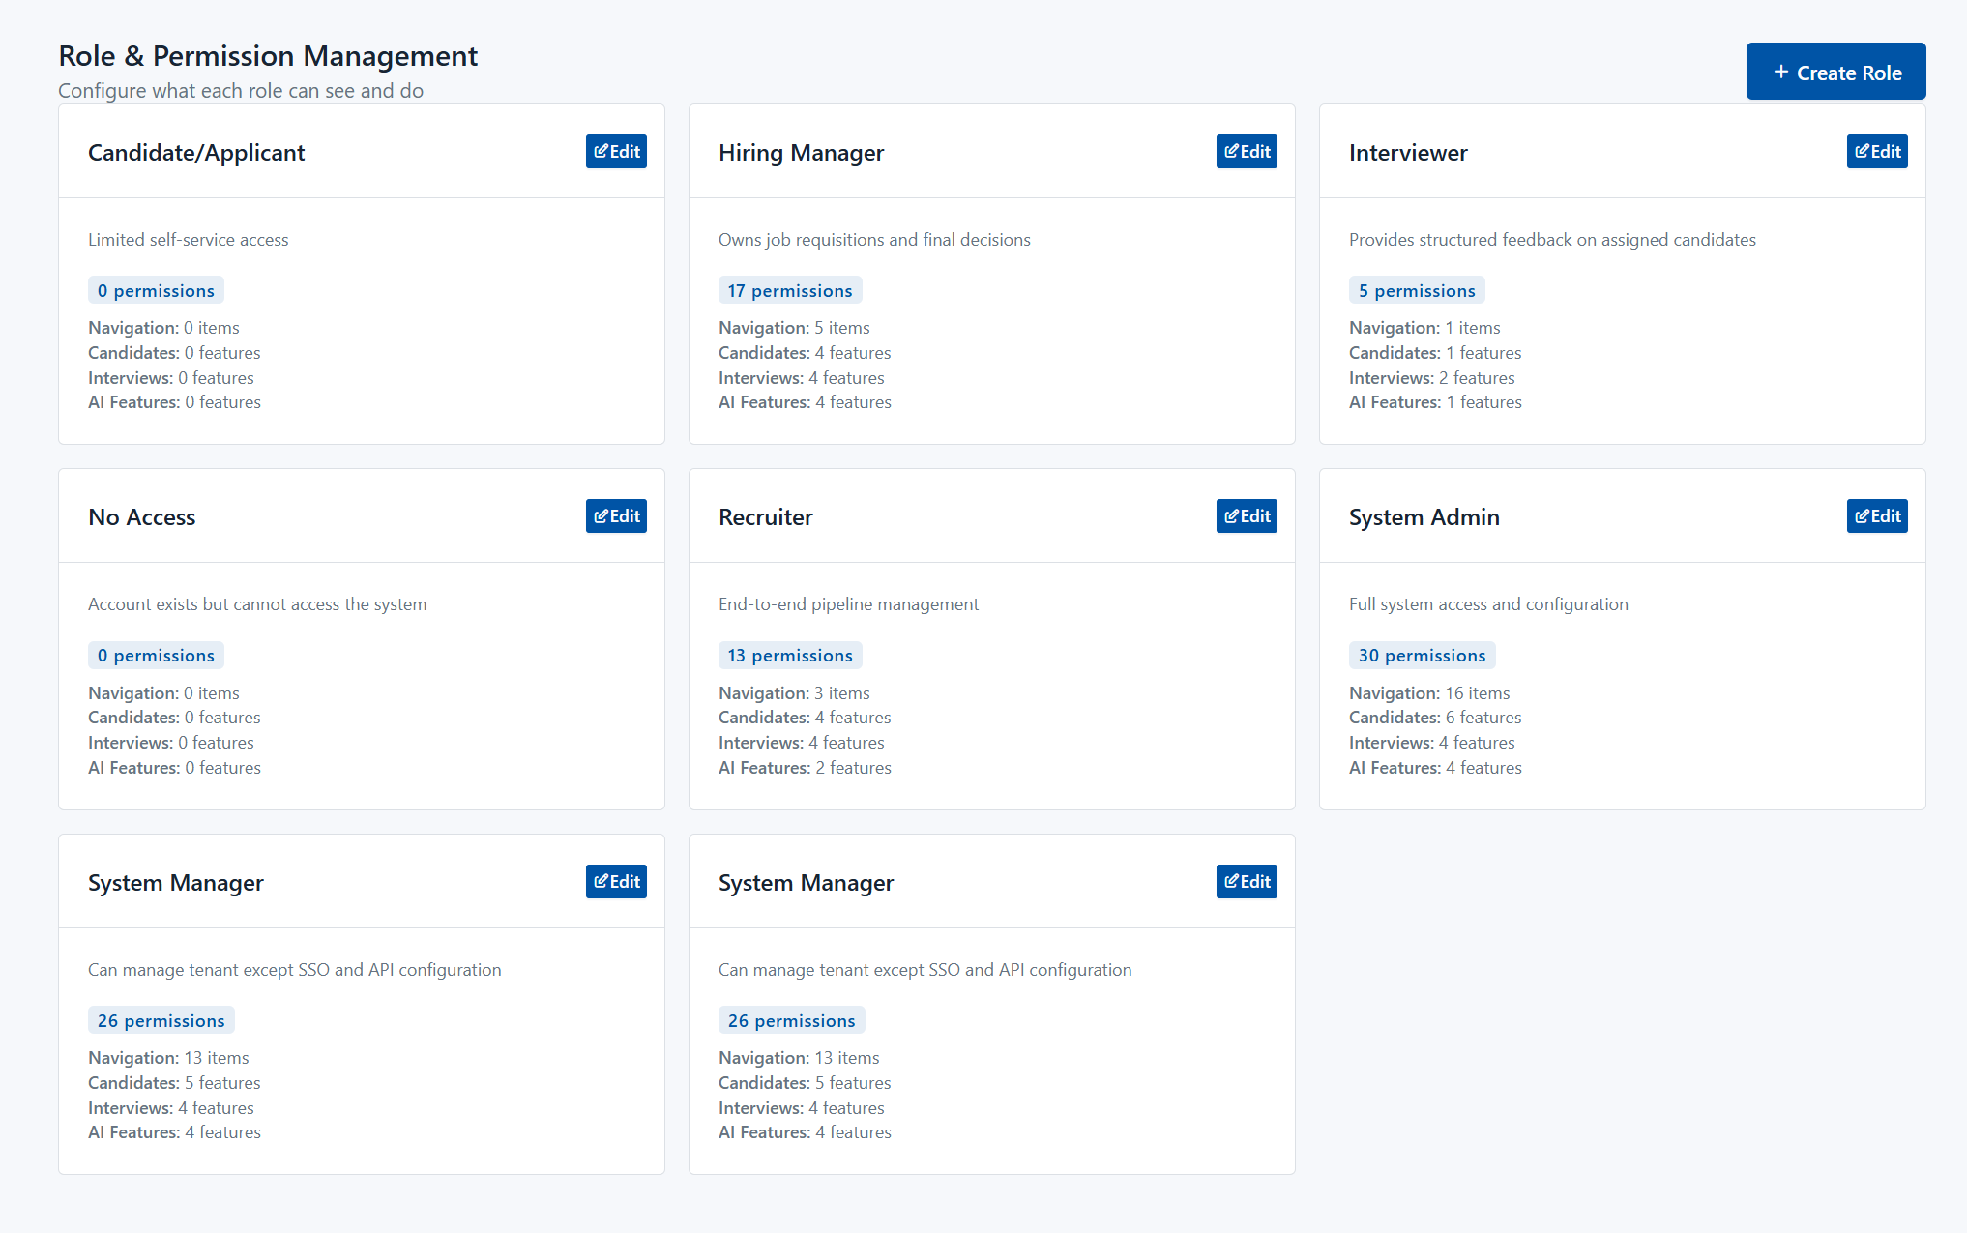
Task: Edit the Recruiter role
Action: [x=1246, y=516]
